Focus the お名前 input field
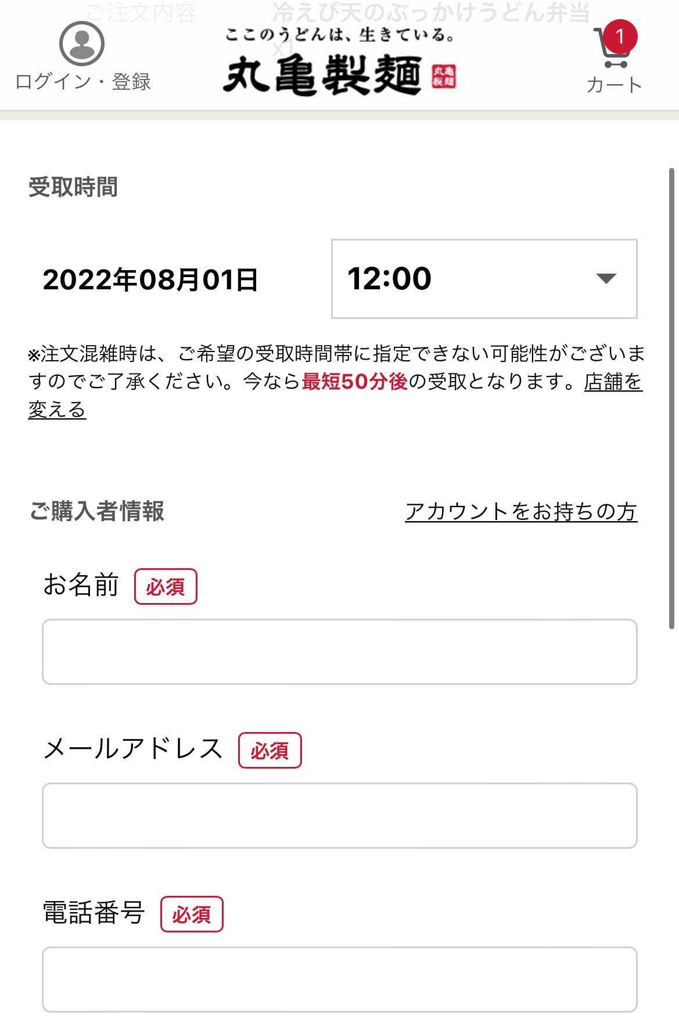The width and height of the screenshot is (679, 1019). 340,652
